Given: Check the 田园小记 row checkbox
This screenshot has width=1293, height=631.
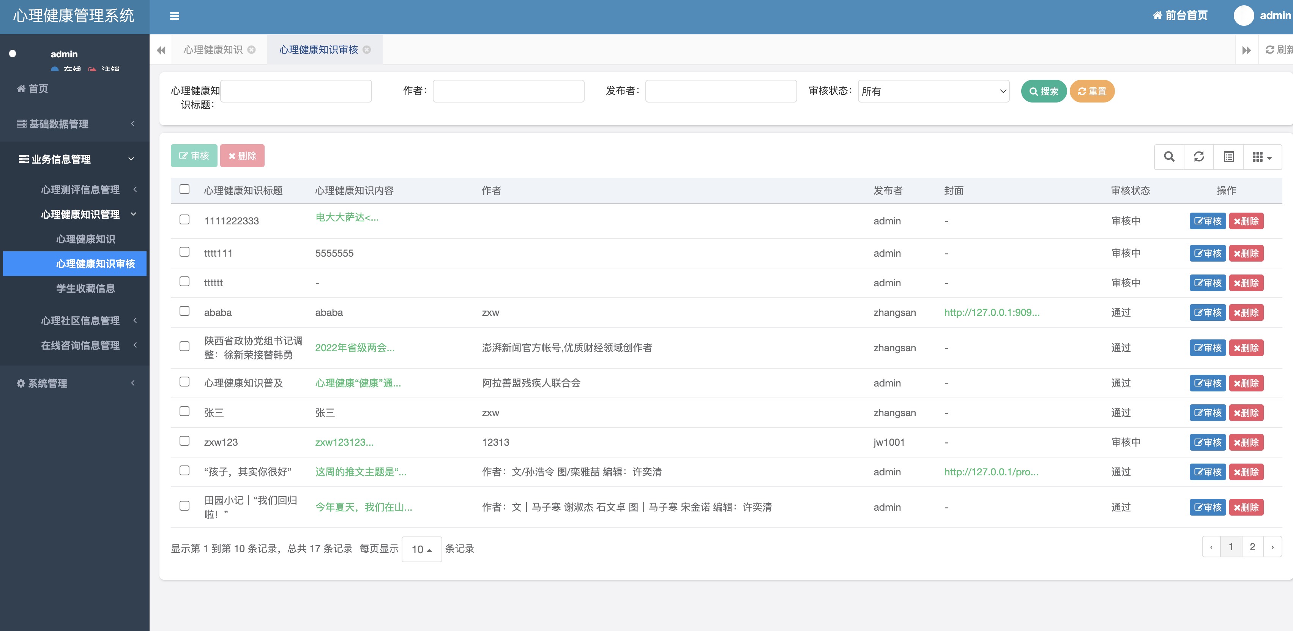Looking at the screenshot, I should click(x=184, y=505).
